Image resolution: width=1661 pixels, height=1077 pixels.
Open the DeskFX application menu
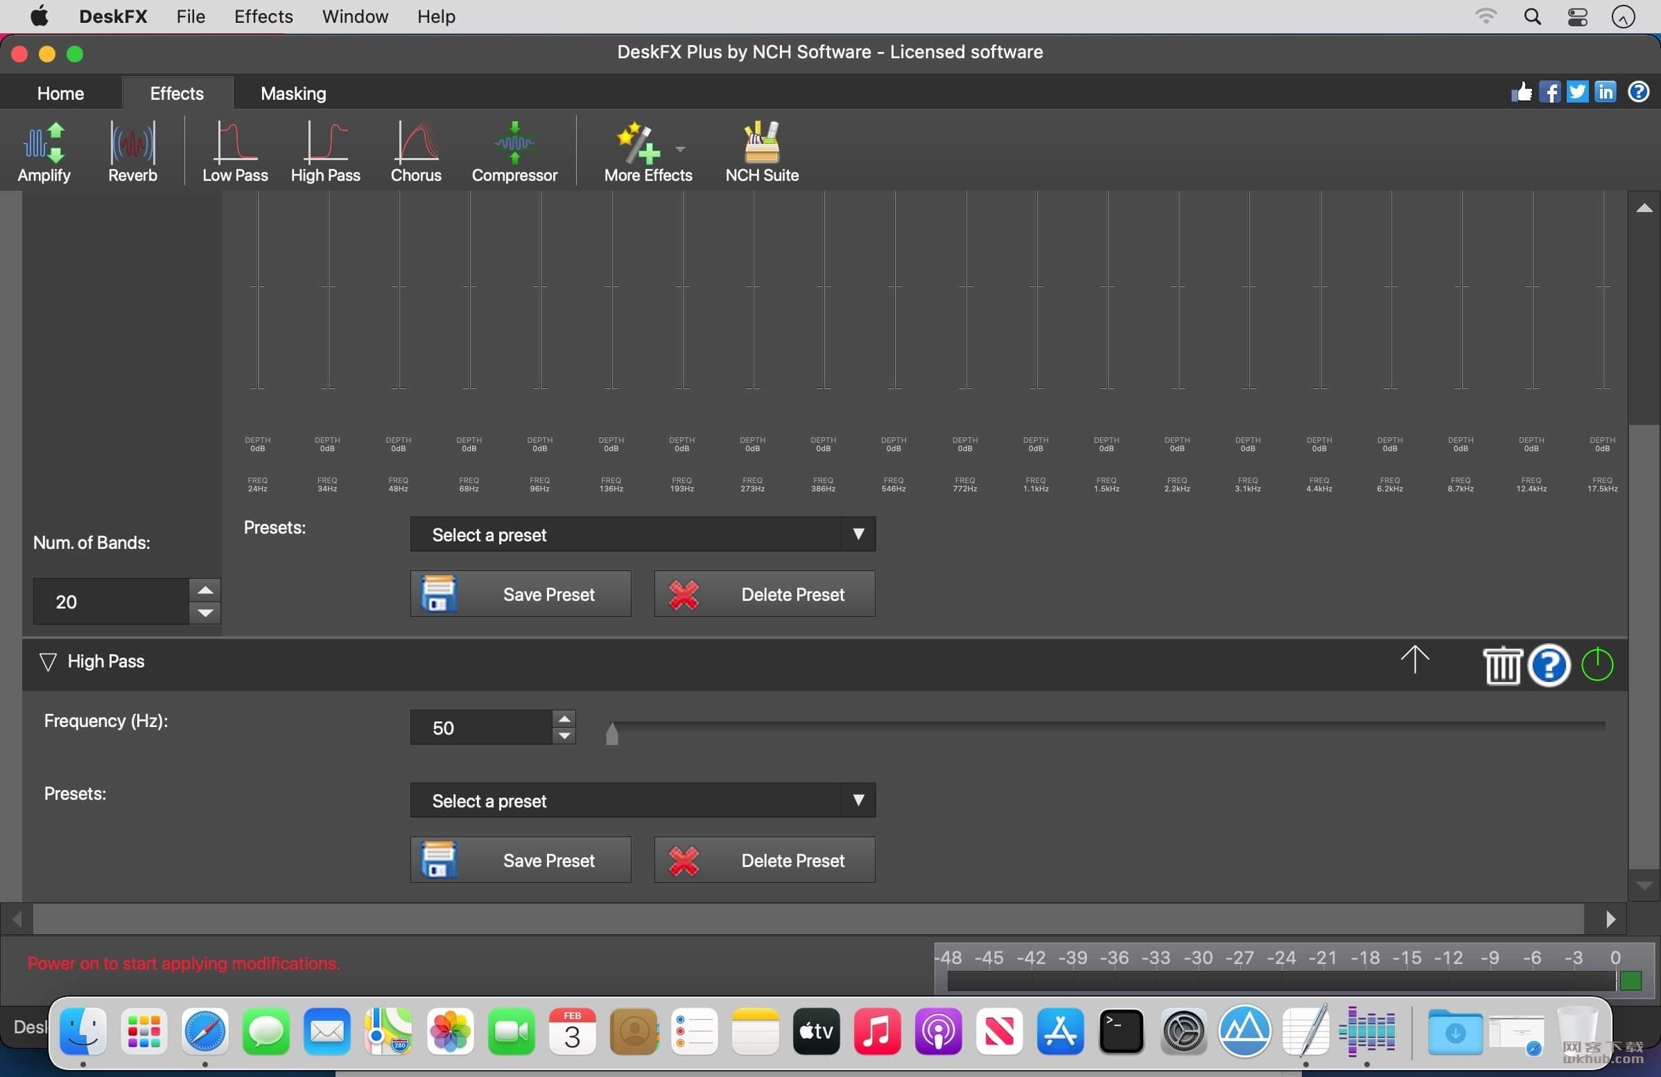click(113, 16)
